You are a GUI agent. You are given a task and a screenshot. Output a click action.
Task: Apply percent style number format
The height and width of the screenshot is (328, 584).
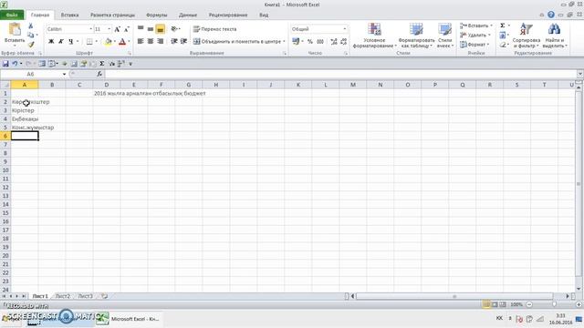point(310,41)
